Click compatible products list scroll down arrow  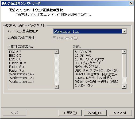(57, 87)
